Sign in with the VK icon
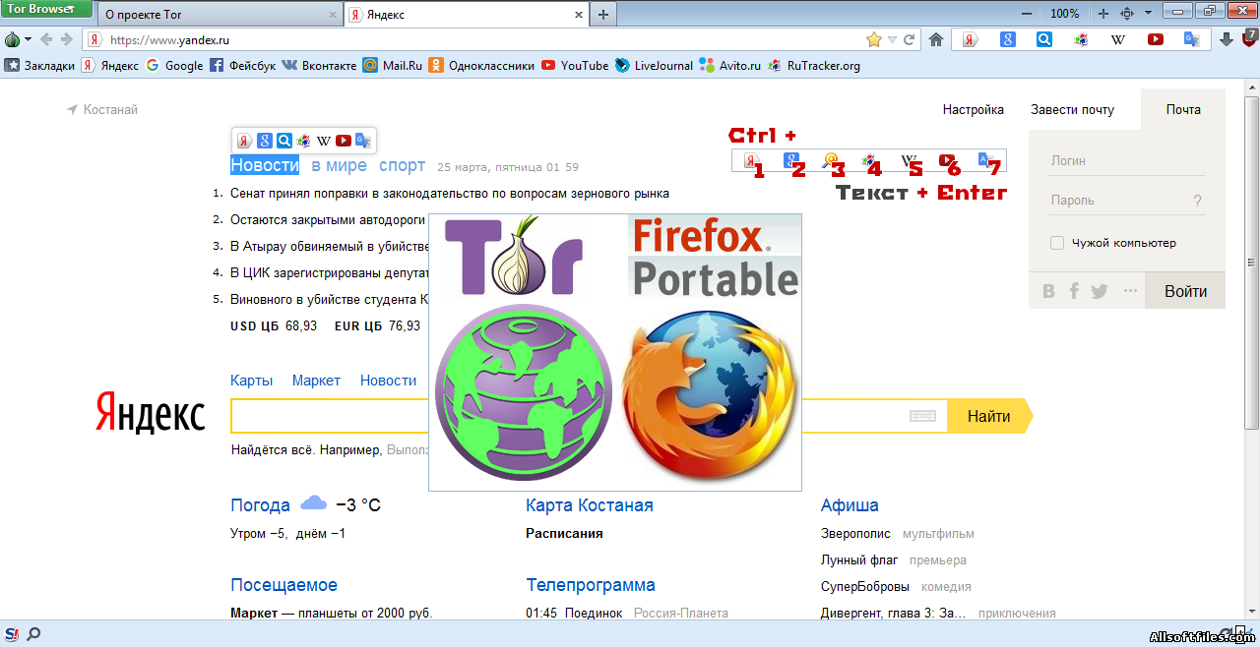 point(1048,291)
